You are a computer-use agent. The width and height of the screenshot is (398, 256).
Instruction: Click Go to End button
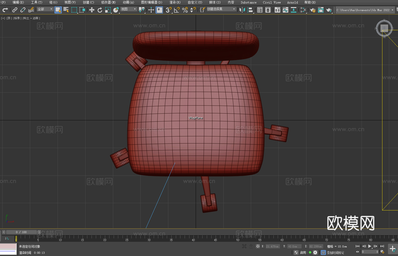(x=382, y=246)
